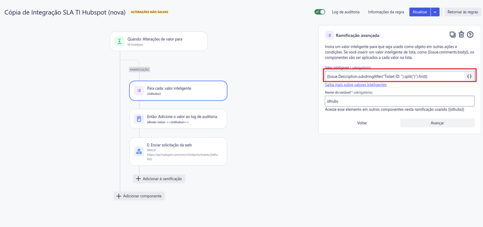This screenshot has height=227, width=483.
Task: Click the branch list icon in Para cada card
Action: [138, 91]
